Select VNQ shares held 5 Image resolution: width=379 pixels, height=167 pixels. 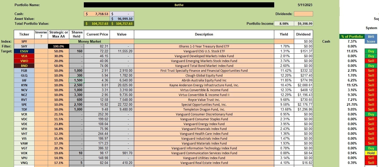point(77,163)
